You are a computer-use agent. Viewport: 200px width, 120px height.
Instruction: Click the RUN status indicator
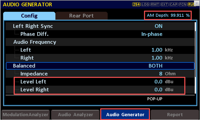(x=191, y=4)
